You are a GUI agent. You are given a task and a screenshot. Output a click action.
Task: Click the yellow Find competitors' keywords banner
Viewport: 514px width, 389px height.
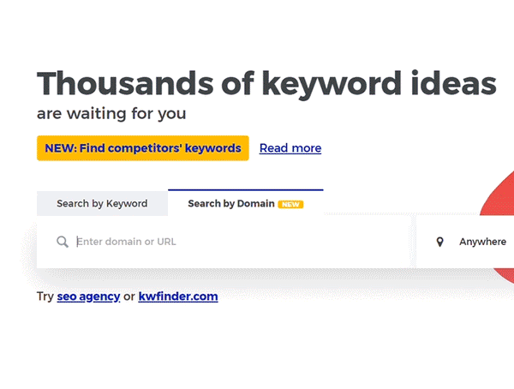[x=143, y=148]
